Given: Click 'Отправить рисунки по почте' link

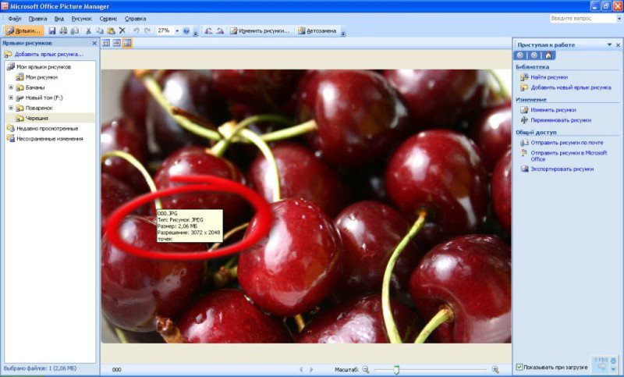Looking at the screenshot, I should click(x=566, y=143).
